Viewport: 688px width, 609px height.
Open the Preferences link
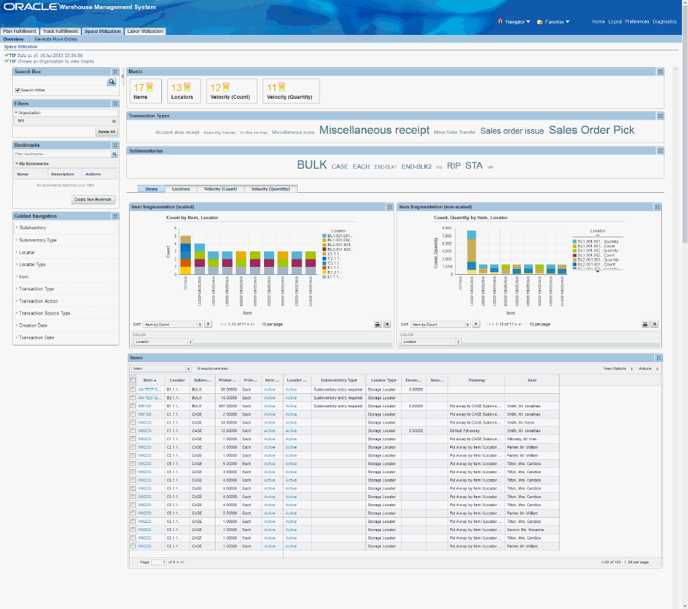tap(637, 22)
